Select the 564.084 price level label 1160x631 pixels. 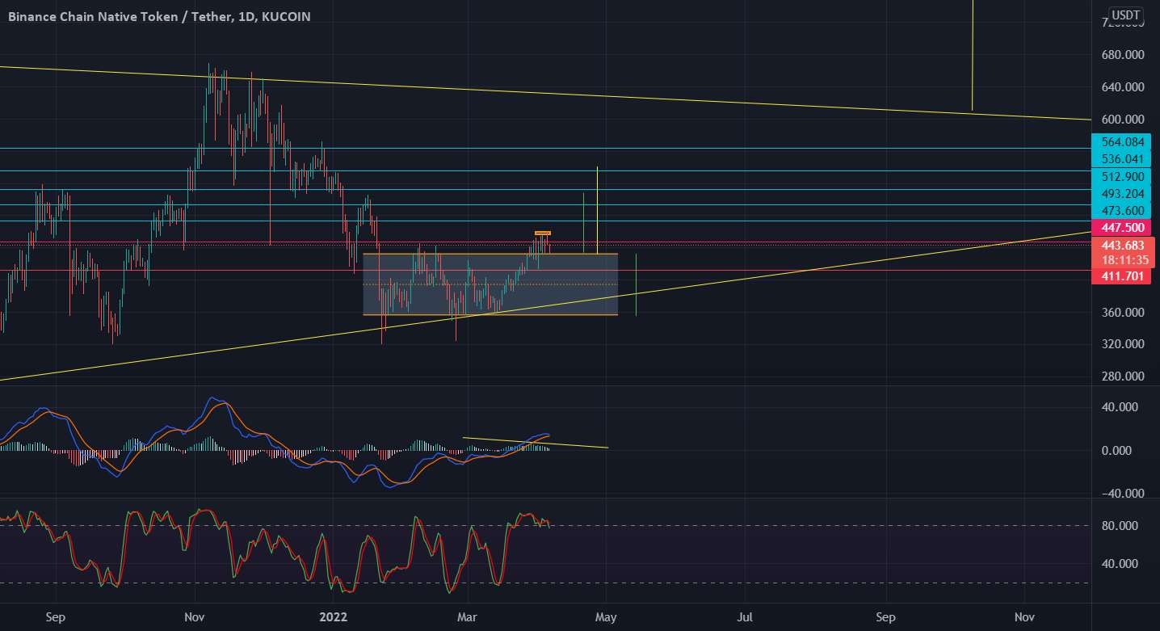[x=1123, y=142]
